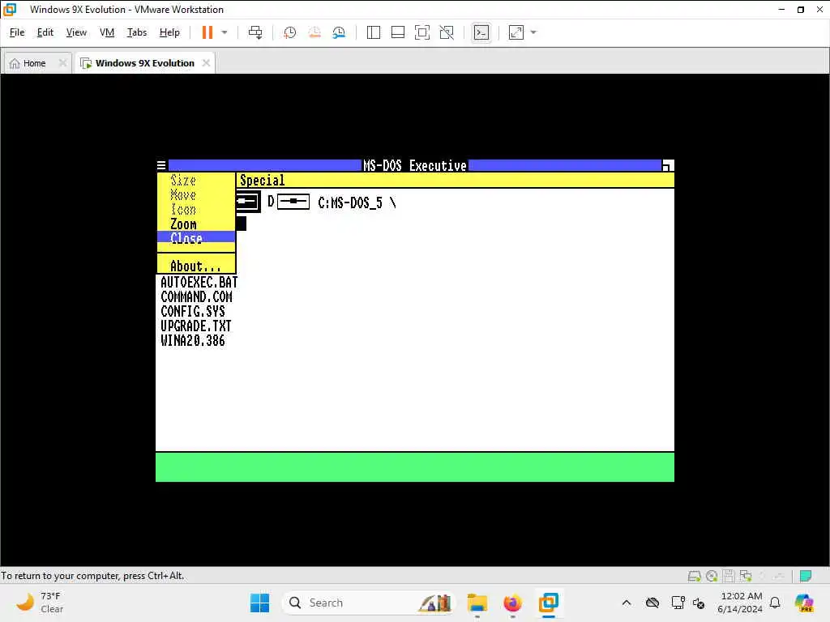Select the COMMAND.COM file

pos(196,296)
